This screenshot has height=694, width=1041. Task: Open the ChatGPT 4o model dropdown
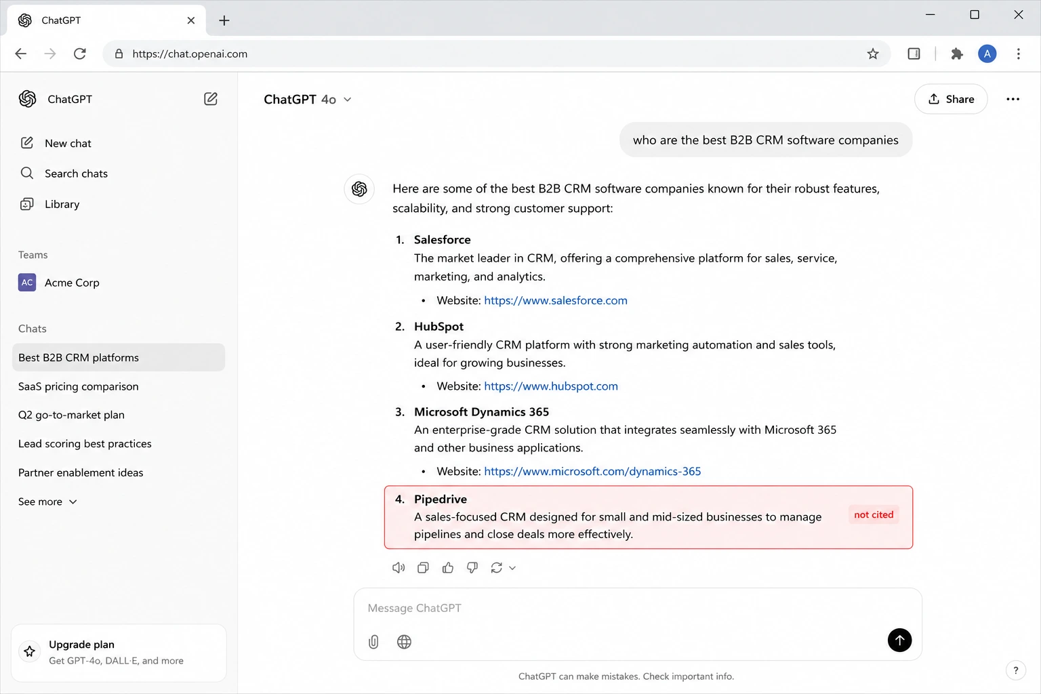[308, 100]
